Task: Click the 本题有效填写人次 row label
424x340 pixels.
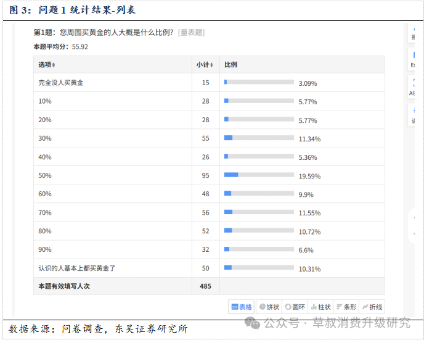Action: coord(64,286)
